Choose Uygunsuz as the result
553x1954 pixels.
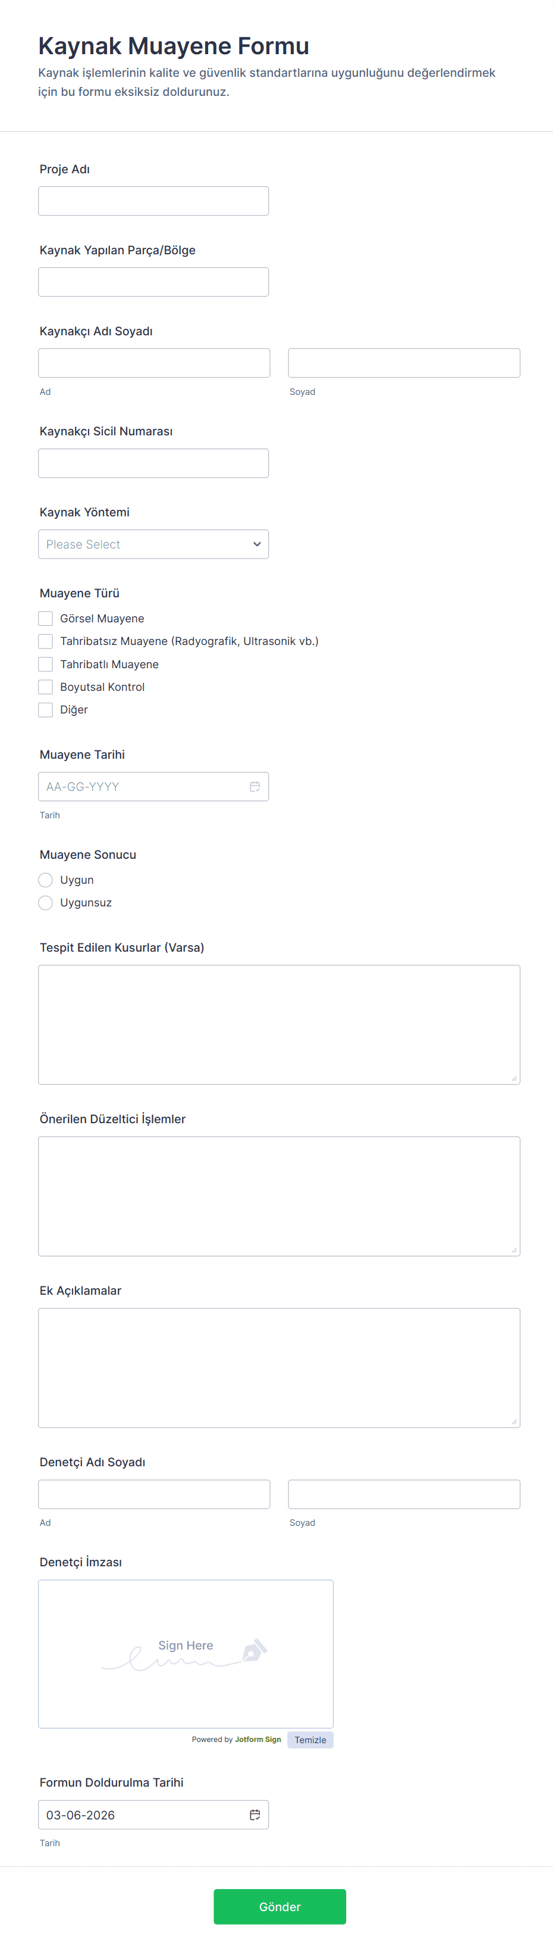(45, 903)
